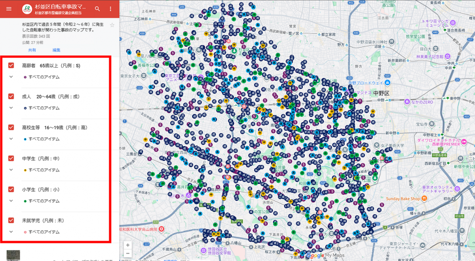Star this map with the star icon
Viewport: 475px width, 261px height.
(112, 25)
